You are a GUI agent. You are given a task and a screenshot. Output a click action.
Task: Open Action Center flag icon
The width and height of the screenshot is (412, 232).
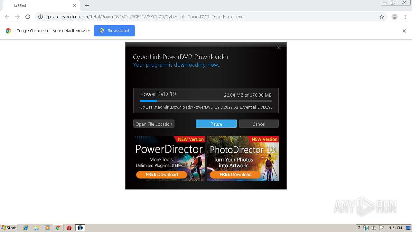click(381, 228)
